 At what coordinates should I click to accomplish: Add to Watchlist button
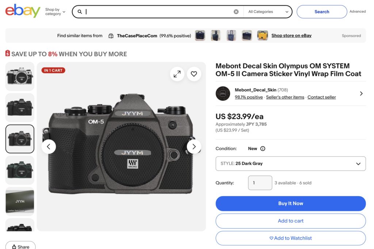coord(290,238)
